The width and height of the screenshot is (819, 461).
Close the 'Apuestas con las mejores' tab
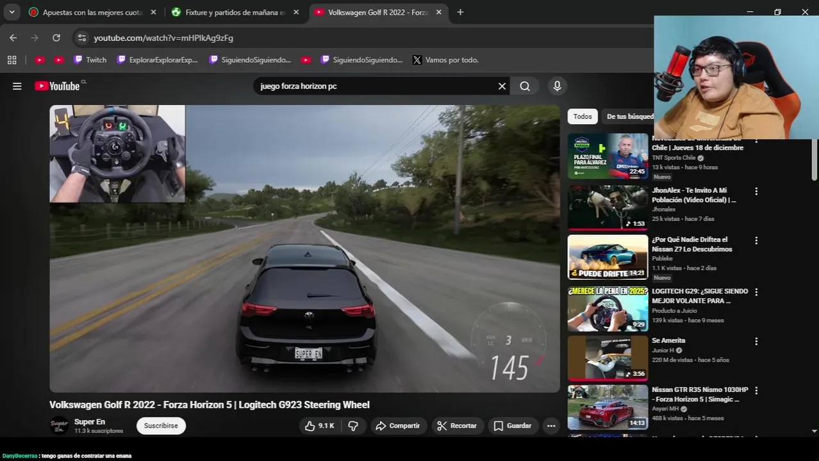click(x=153, y=12)
